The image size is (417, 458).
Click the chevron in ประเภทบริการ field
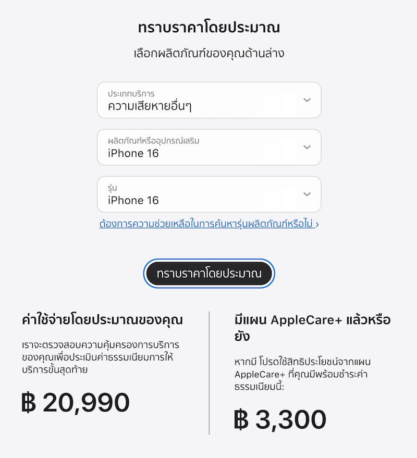(307, 100)
